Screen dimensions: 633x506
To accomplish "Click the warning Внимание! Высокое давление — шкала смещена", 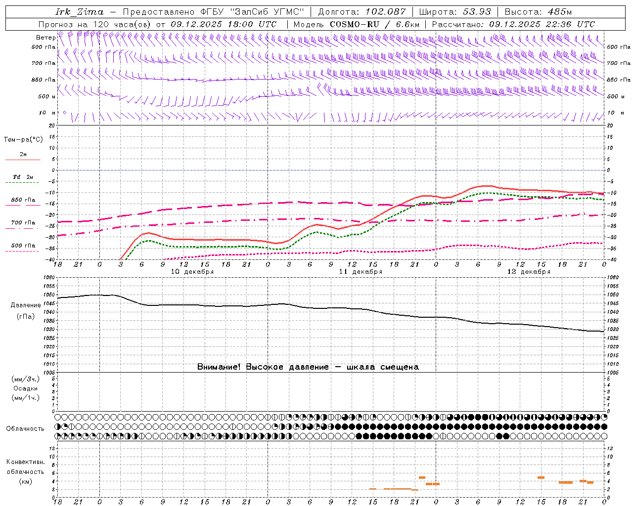I will (308, 367).
